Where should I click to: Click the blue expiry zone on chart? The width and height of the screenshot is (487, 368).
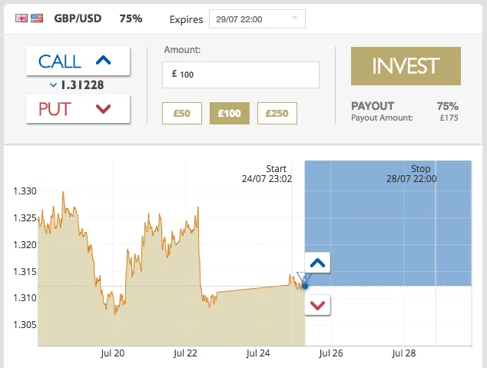click(384, 230)
